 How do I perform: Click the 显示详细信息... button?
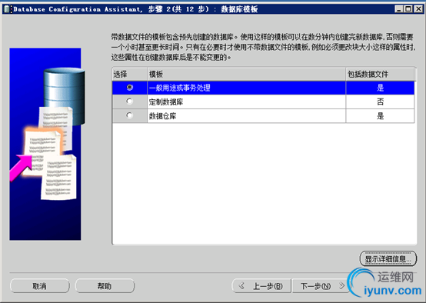click(x=388, y=258)
